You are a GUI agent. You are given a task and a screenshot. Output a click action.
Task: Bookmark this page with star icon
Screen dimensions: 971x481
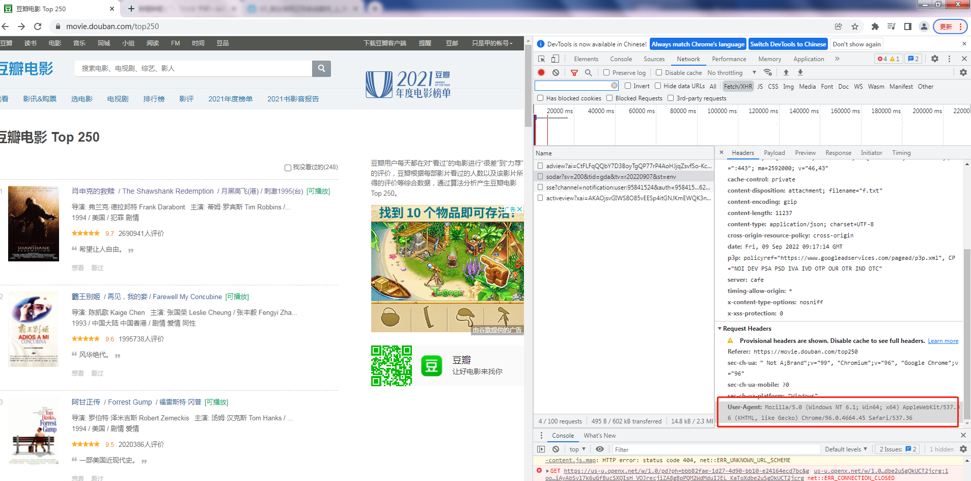pyautogui.click(x=855, y=26)
